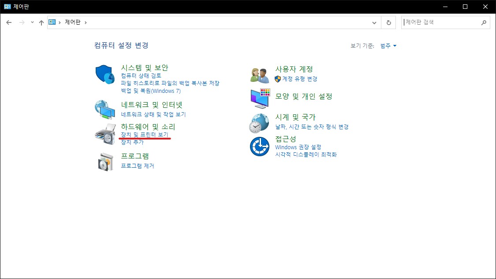Open 모양 및 개인 설정 category
496x279 pixels.
[304, 96]
